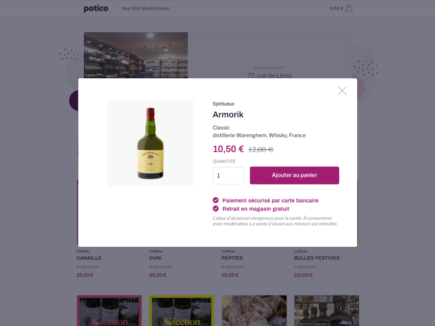The width and height of the screenshot is (435, 326).
Task: Click the 25,00 € price under CANAILLE
Action: 85,275
